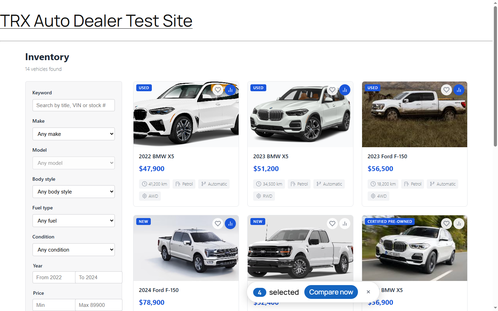Click the 2024 Ford F-150 photo
Viewport: 498px width, 311px height.
pyautogui.click(x=186, y=248)
